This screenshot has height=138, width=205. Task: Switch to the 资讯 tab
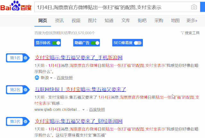[x=59, y=20]
